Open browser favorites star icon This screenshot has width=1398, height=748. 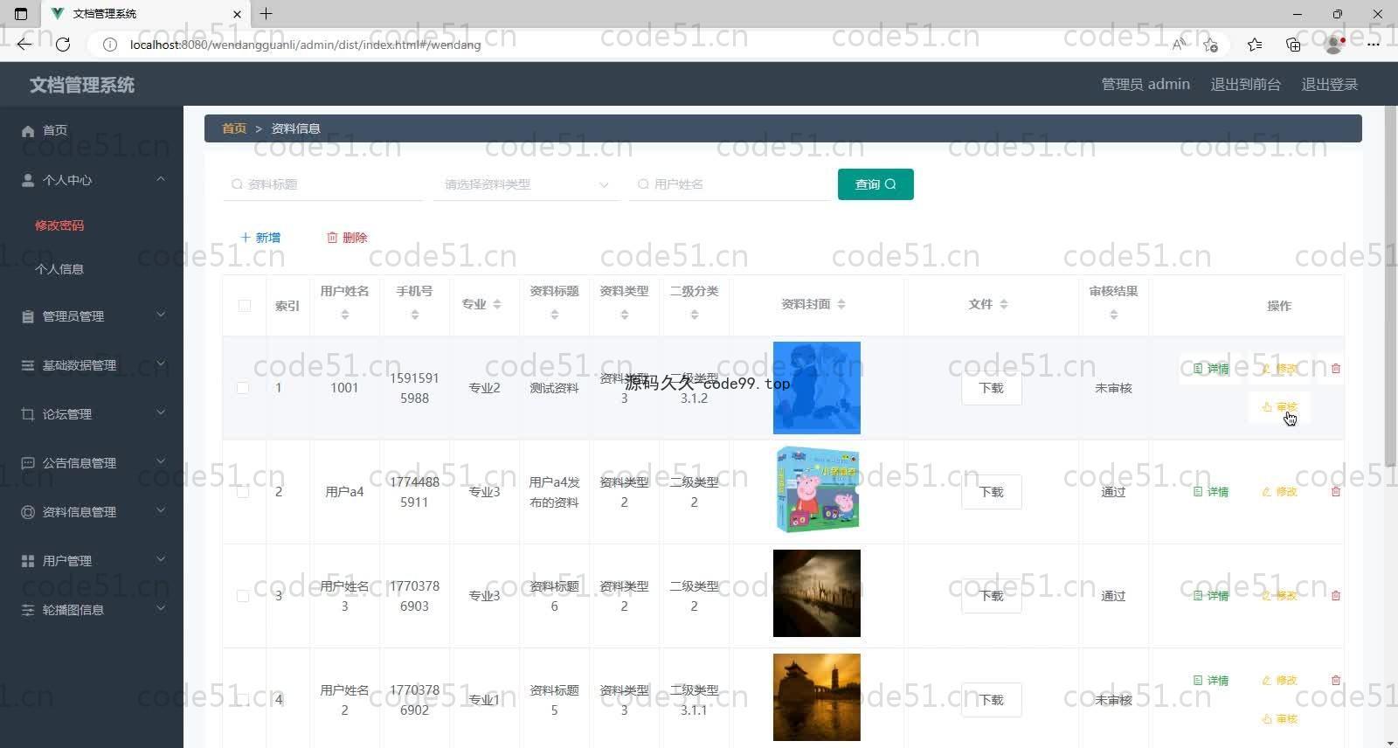point(1255,45)
